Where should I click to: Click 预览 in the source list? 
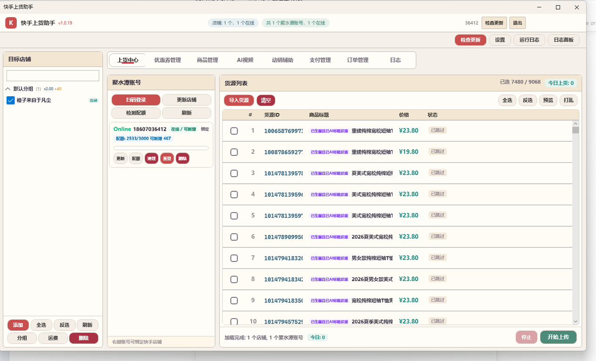pos(548,100)
